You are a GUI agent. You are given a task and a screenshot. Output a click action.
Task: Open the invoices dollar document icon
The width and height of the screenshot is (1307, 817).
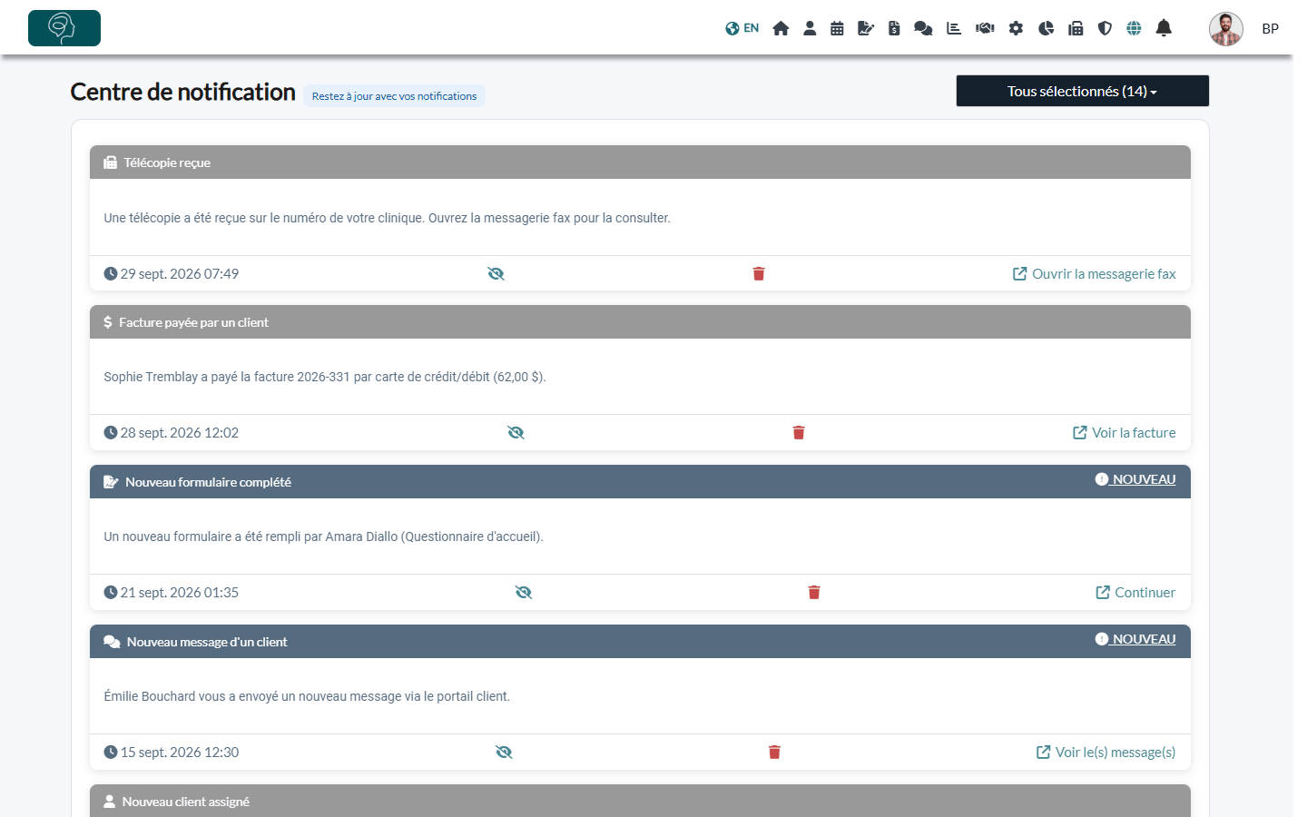894,28
